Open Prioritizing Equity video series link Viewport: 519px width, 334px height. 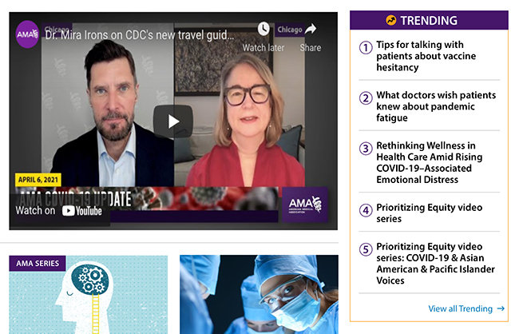(x=430, y=213)
